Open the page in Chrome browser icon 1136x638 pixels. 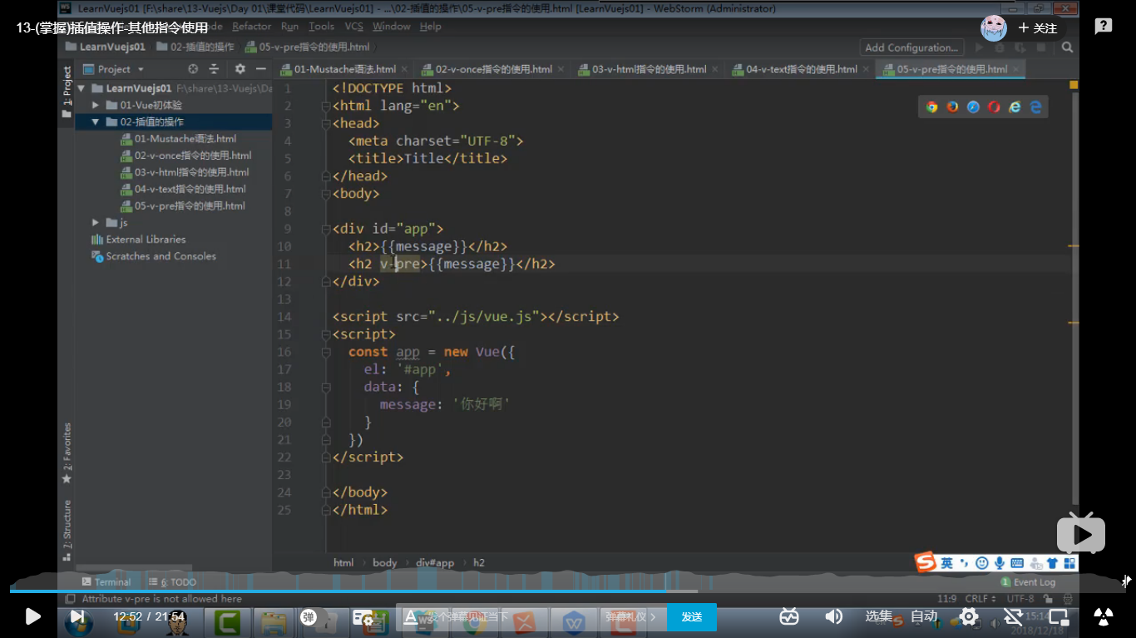coord(931,106)
